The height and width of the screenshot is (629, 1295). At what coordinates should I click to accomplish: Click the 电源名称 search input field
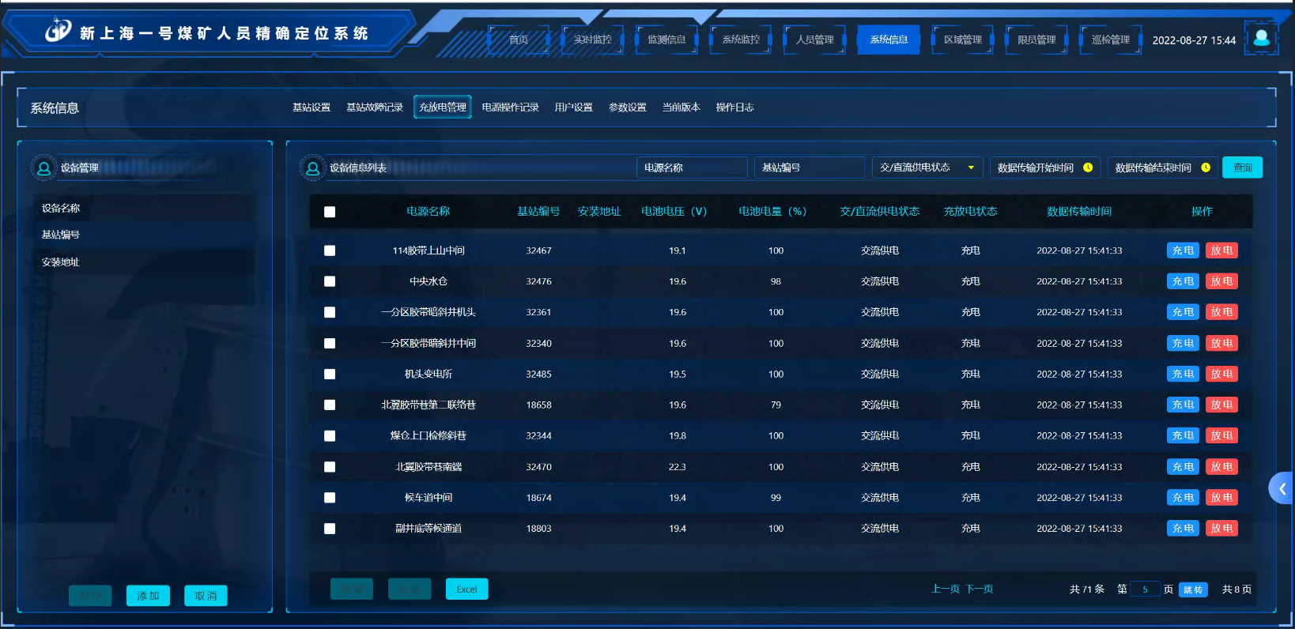click(x=691, y=168)
